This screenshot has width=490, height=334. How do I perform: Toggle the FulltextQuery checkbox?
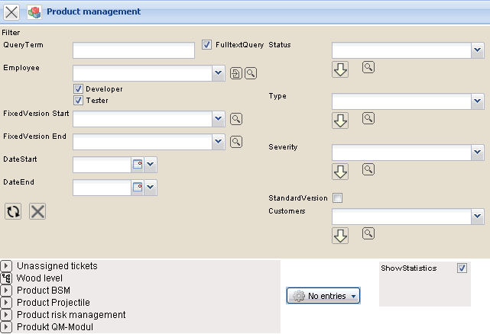(206, 45)
